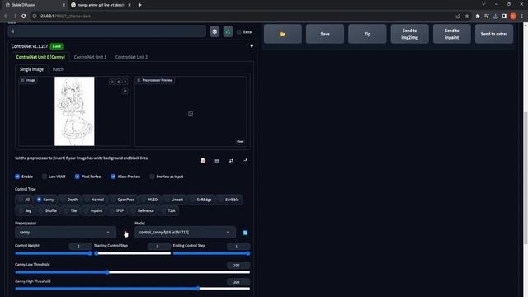Toggle the Preview as Input checkbox
The image size is (528, 297).
(x=152, y=177)
